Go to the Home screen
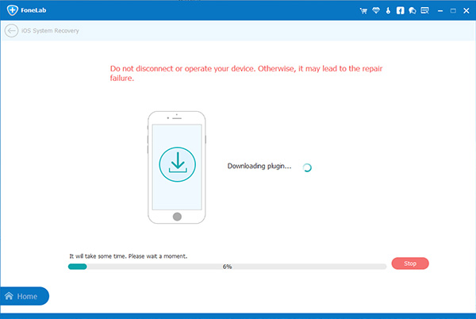Viewport: 476px width, 319px height. (24, 296)
